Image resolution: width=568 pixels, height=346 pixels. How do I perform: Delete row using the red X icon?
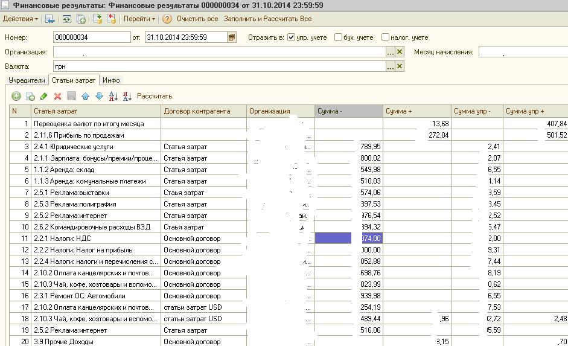(x=58, y=96)
